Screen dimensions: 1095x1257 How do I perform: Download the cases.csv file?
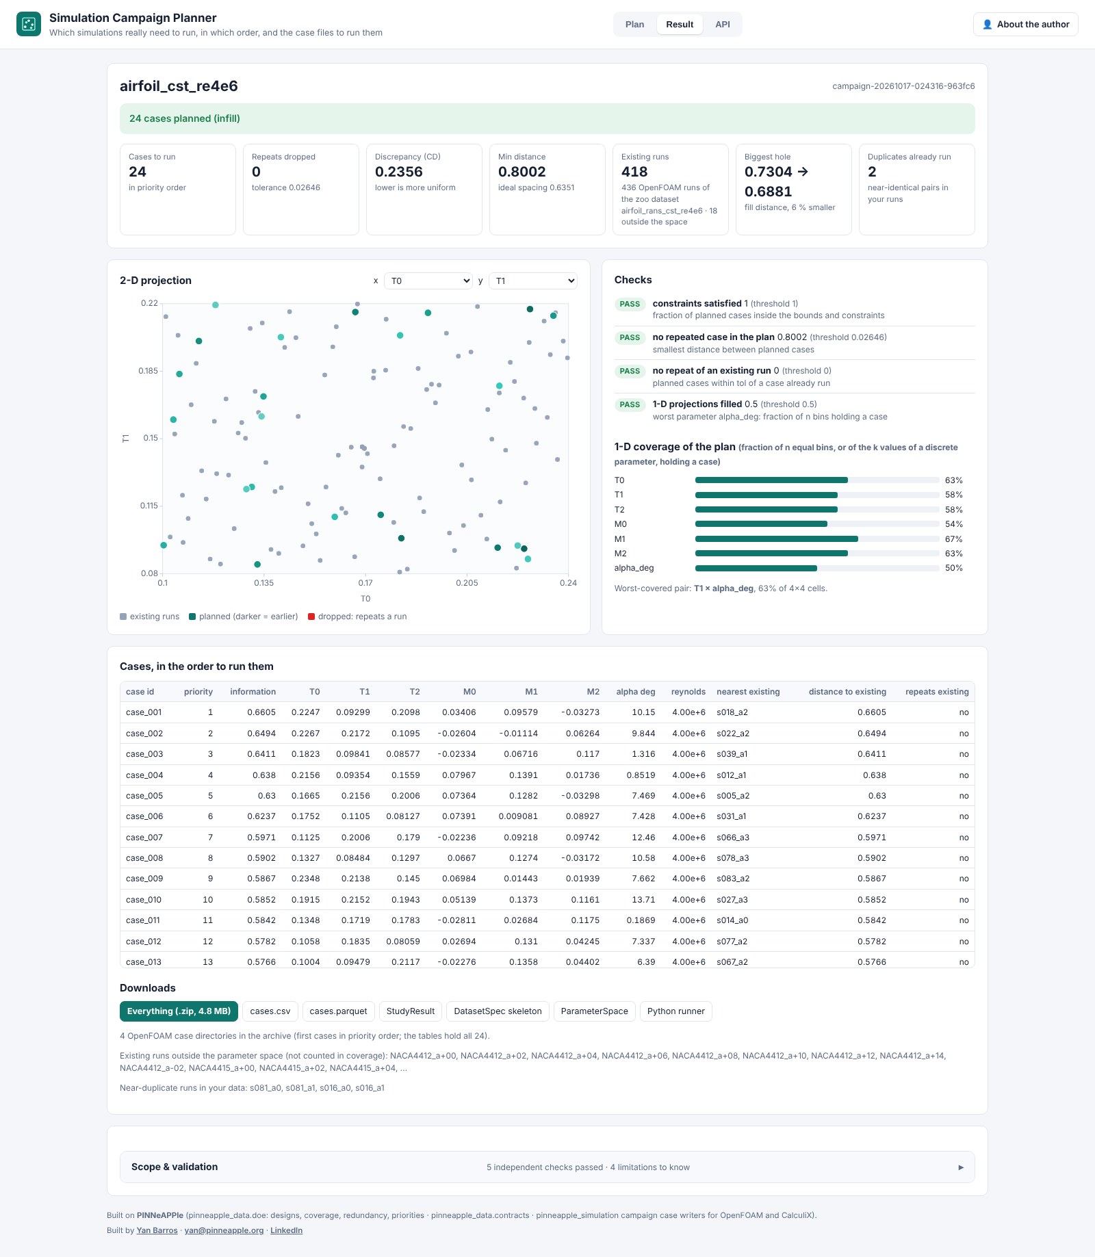click(270, 1011)
